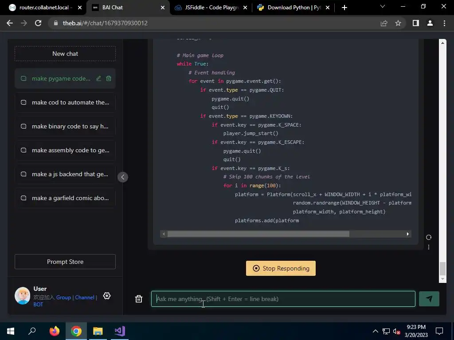
Task: Open 'make a garfield comic abo...' chat
Action: tap(65, 198)
